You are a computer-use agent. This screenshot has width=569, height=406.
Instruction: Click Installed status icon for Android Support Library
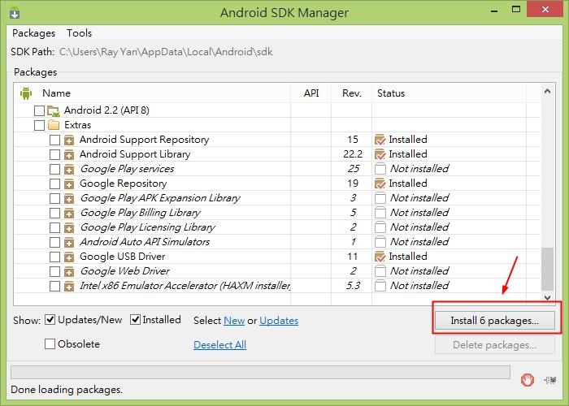[380, 154]
